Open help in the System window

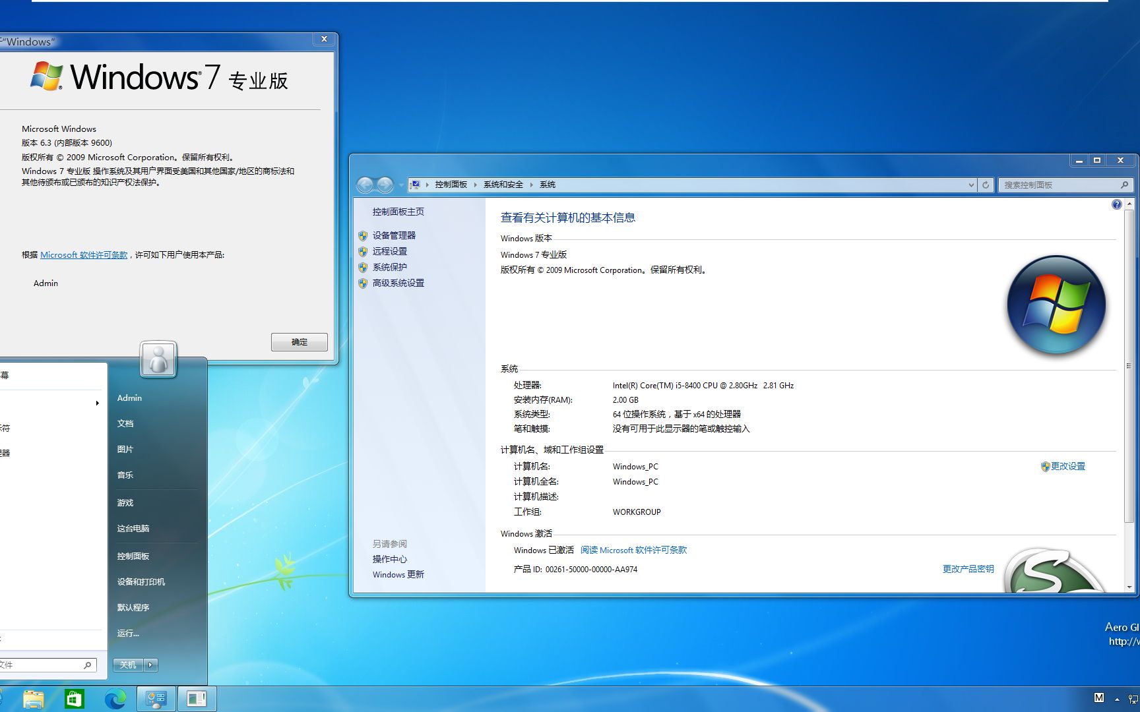click(x=1116, y=204)
